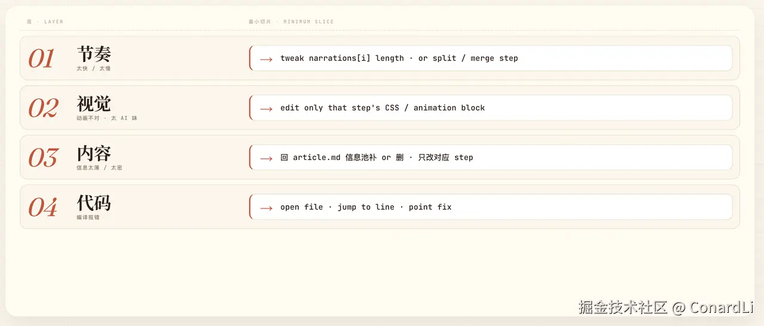Click the 掘金技术社区 @ ConardLi watermark

tap(666, 307)
